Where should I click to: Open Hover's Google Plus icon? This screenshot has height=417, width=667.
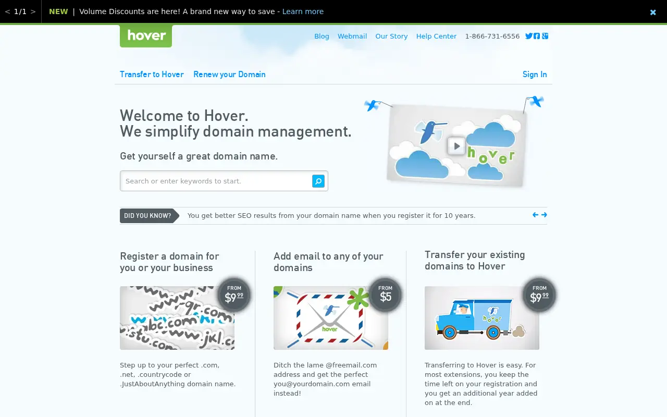(x=545, y=36)
